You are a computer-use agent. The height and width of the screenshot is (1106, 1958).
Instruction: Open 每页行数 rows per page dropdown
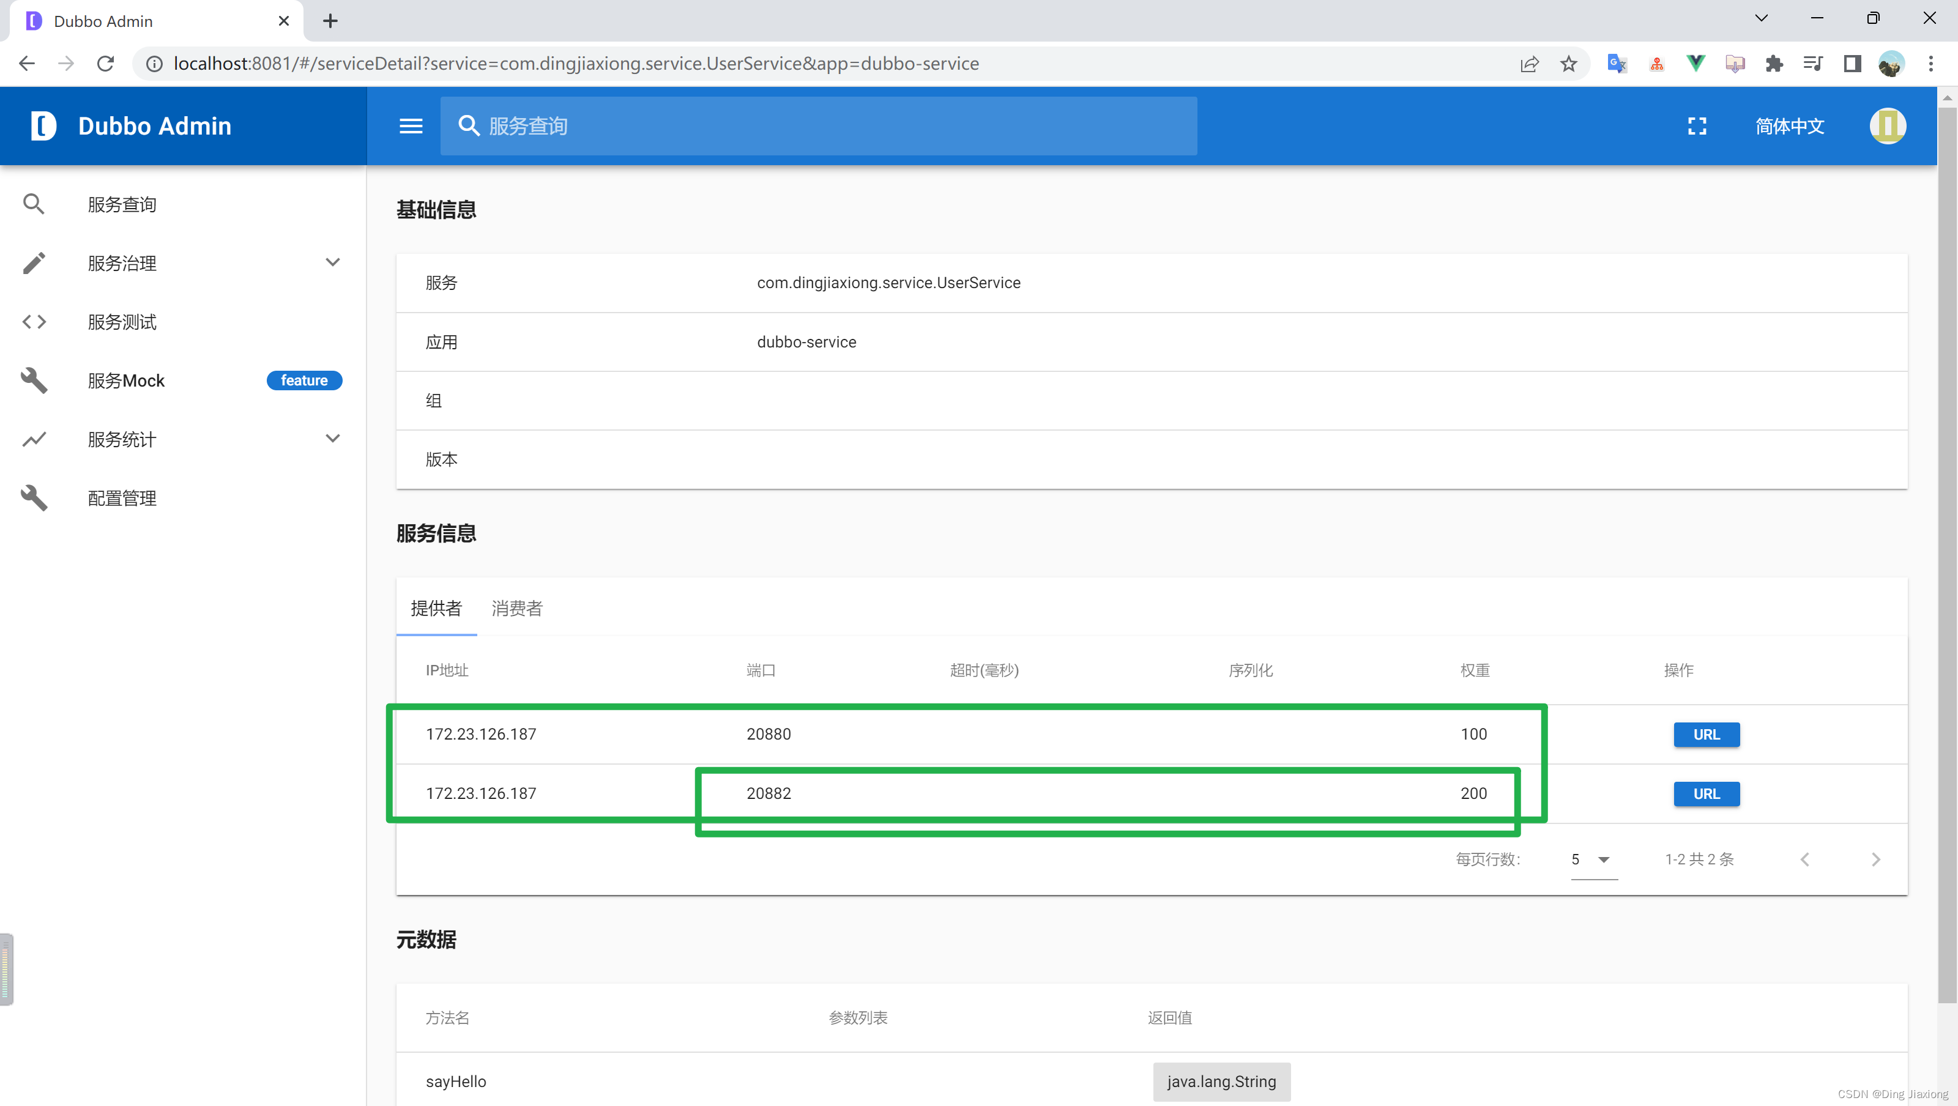[1592, 859]
